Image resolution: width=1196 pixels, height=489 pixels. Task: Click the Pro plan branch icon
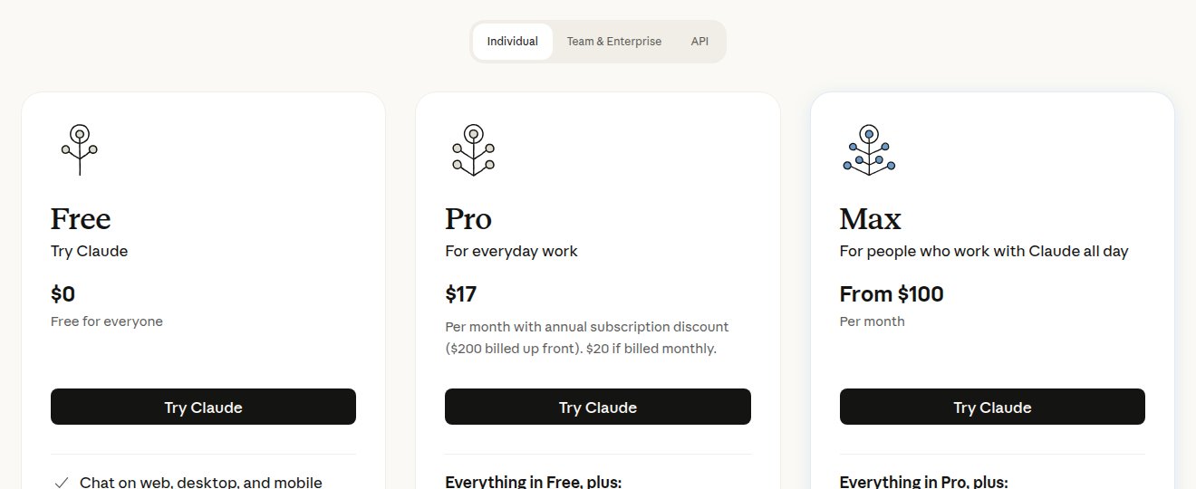coord(473,149)
